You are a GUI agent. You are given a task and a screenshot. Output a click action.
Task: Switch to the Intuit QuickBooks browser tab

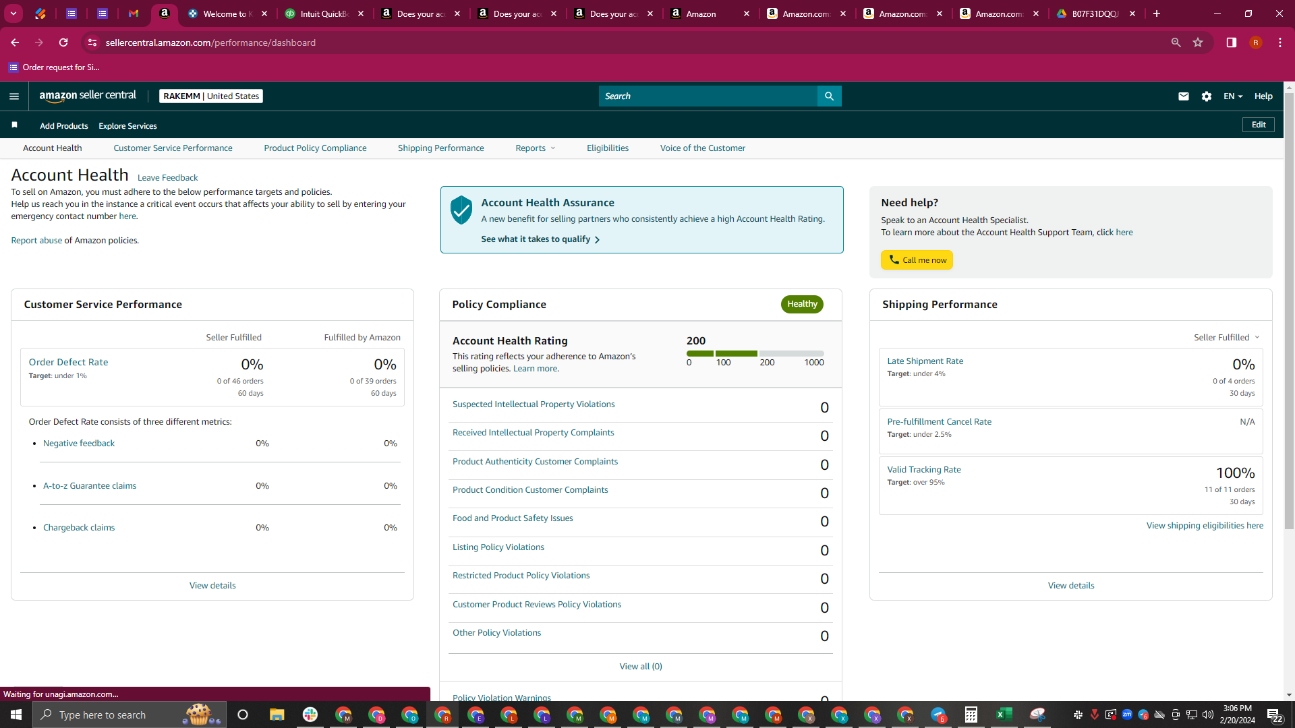click(324, 13)
